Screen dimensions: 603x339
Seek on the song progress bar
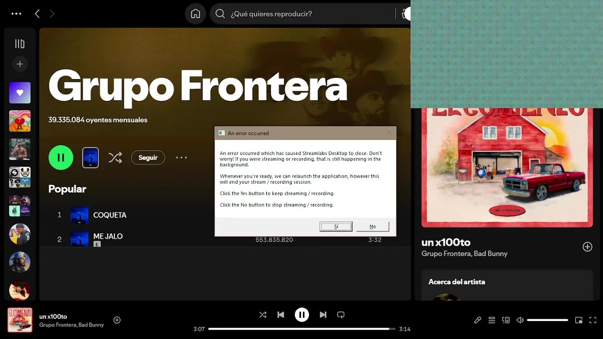[301, 329]
